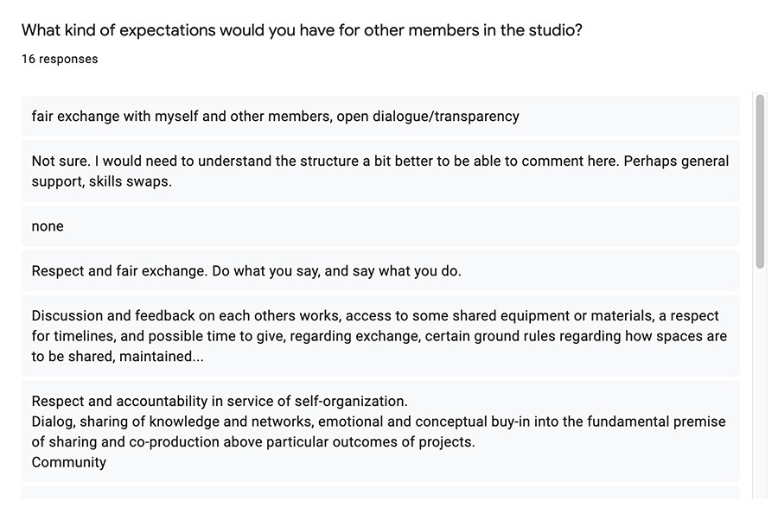Click the scrollbar track below the thumb
This screenshot has height=520, width=778.
(760, 384)
